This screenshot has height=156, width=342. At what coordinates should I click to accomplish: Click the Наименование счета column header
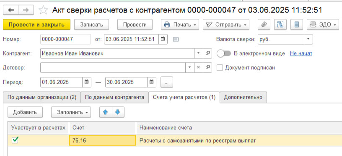coord(239,128)
